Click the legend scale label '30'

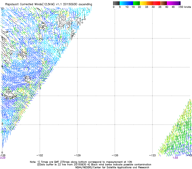[153, 7]
